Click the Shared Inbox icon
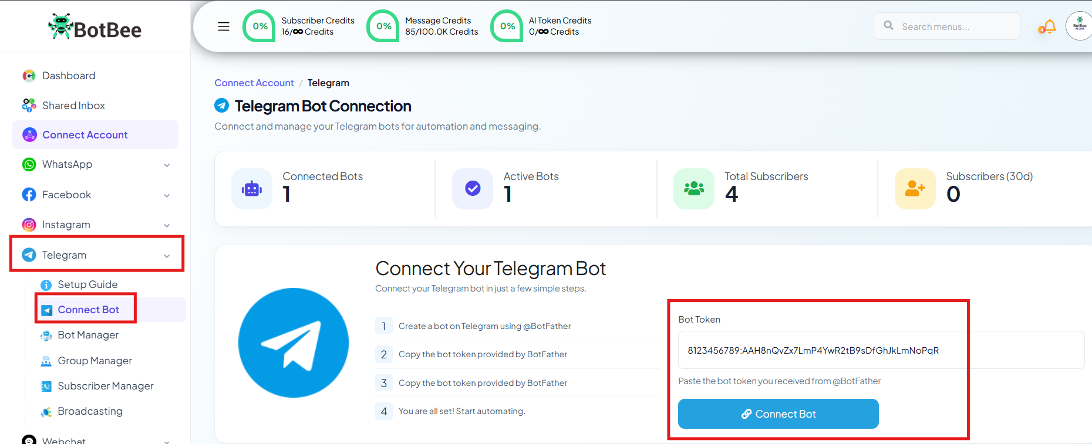Screen dimensions: 1092x444 [29, 106]
